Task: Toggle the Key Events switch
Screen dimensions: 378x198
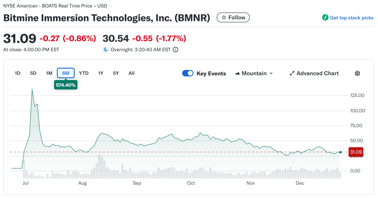Action: [x=188, y=73]
